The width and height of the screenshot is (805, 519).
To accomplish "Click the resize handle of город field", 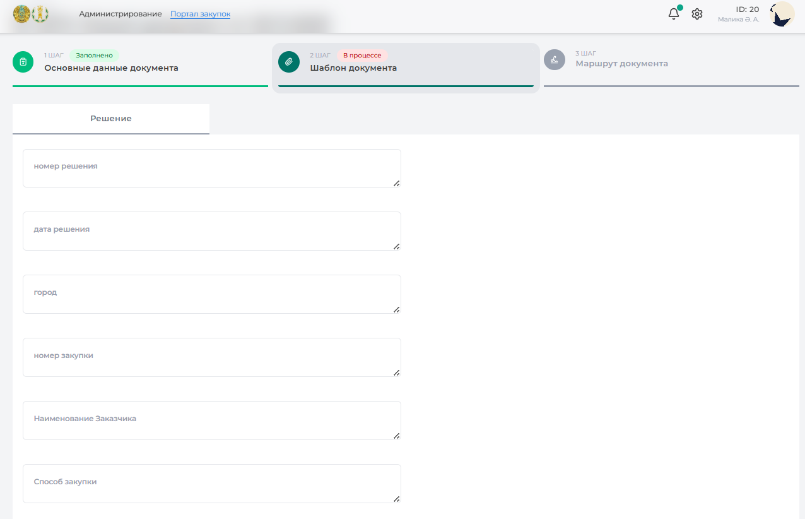I will pos(397,309).
